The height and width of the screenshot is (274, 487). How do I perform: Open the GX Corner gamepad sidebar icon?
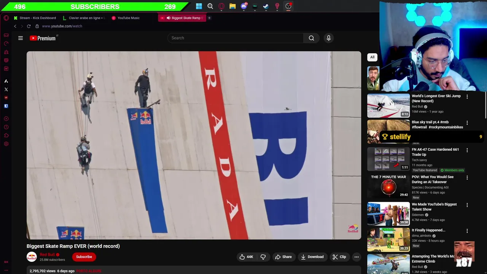point(6,35)
